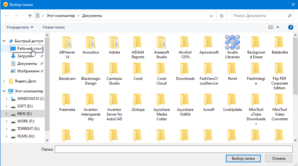Screen dimensions: 298x166
Task: Open the AIDA64 Reports folder
Action: (x=138, y=47)
